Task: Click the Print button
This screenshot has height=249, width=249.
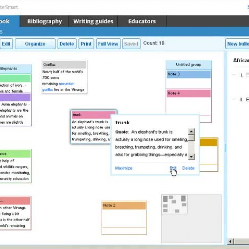Action: 86,44
